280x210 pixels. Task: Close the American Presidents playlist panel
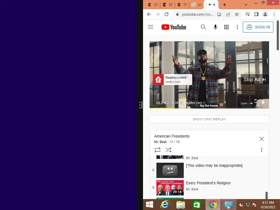click(x=261, y=139)
